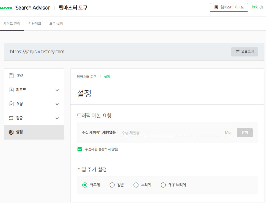266x203 pixels.
Task: Click the site URL https://jabjisix.tistory.com
Action: coord(37,52)
